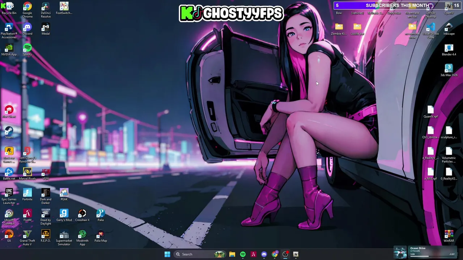Select the 0_RealityV2... file on desktop
This screenshot has width=463, height=260.
[x=449, y=174]
